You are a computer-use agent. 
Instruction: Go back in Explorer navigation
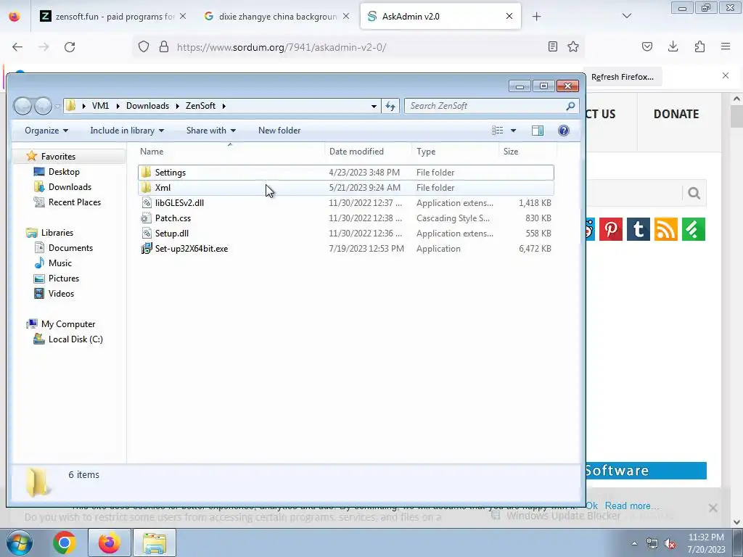pos(22,106)
